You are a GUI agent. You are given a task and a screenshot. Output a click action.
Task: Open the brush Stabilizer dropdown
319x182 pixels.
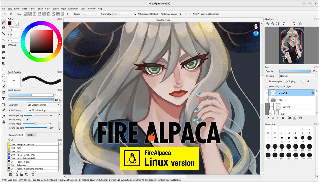(x=44, y=105)
